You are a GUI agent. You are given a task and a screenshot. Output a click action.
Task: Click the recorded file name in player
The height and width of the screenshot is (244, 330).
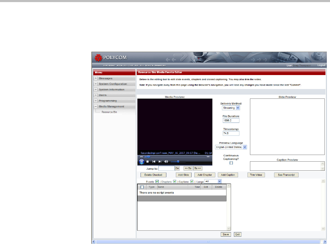tap(170, 153)
